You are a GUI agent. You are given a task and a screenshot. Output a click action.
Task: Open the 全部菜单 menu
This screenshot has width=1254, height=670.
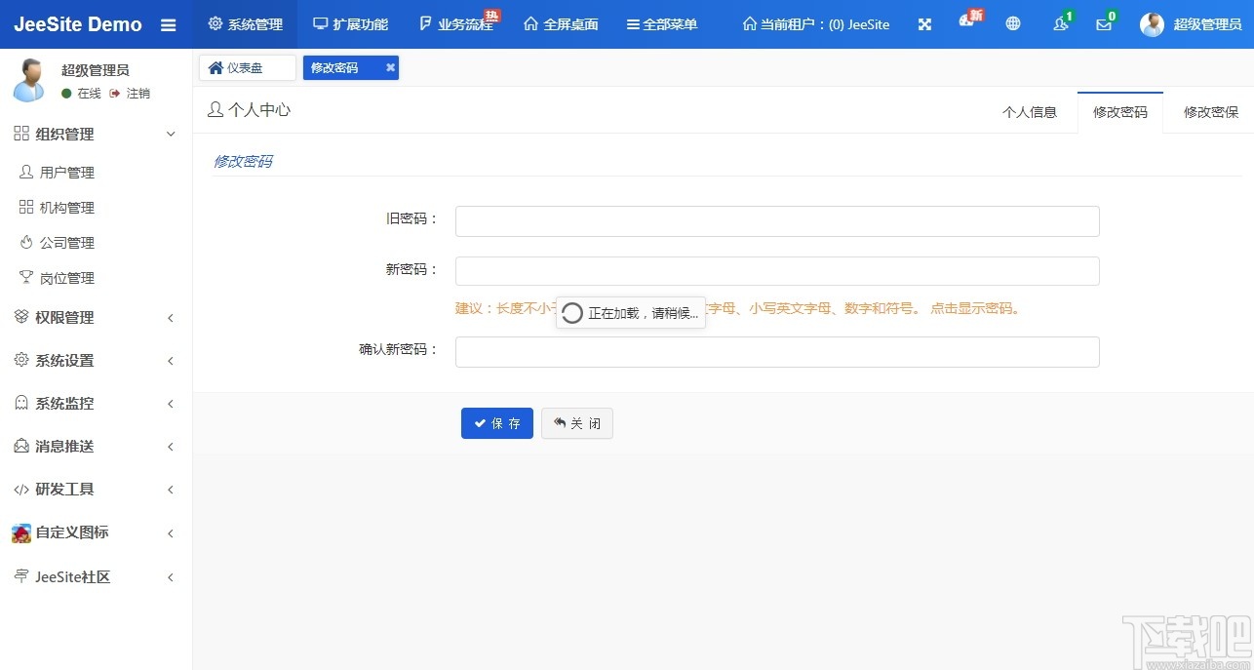662,24
